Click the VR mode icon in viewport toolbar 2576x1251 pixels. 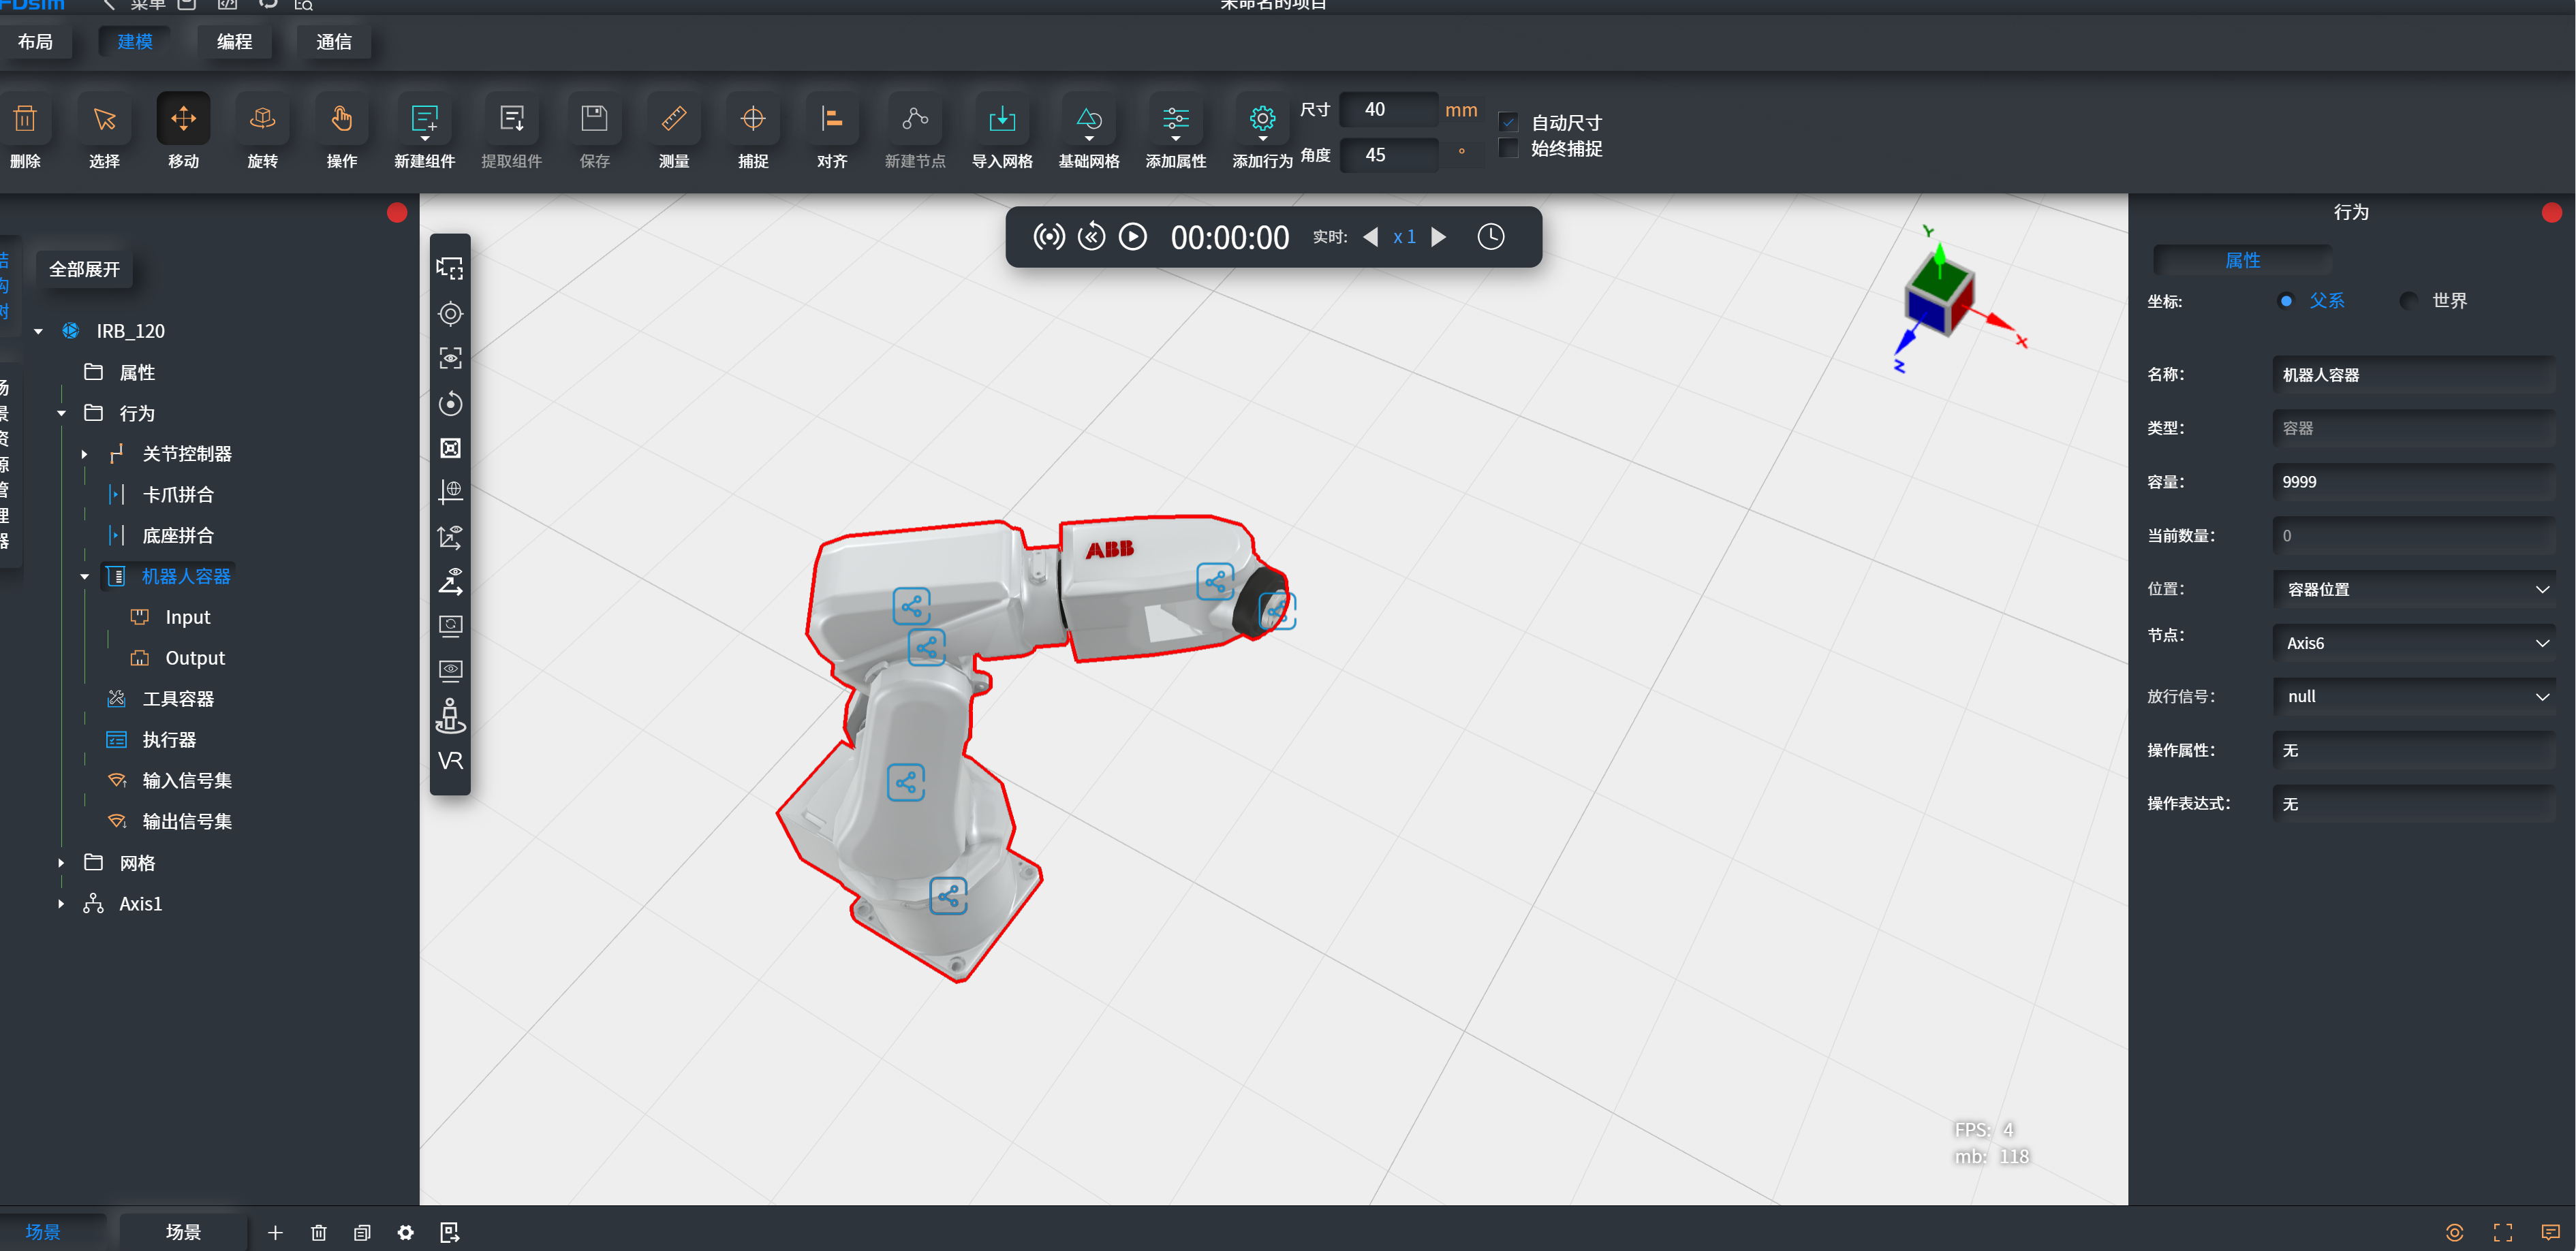(x=450, y=761)
